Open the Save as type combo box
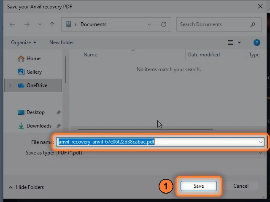Viewport: 270px width, 202px height. tap(160, 153)
